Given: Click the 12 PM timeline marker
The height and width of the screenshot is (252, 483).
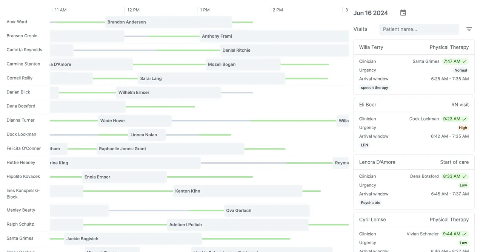Looking at the screenshot, I should tap(133, 10).
